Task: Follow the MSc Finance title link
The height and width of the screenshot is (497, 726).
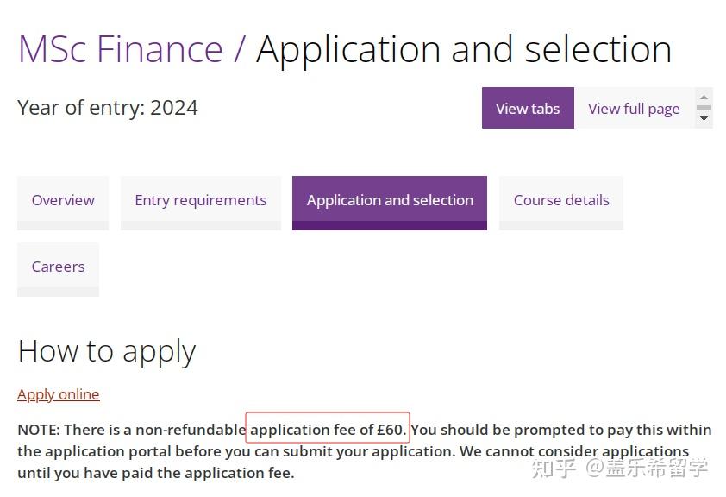Action: pos(120,49)
